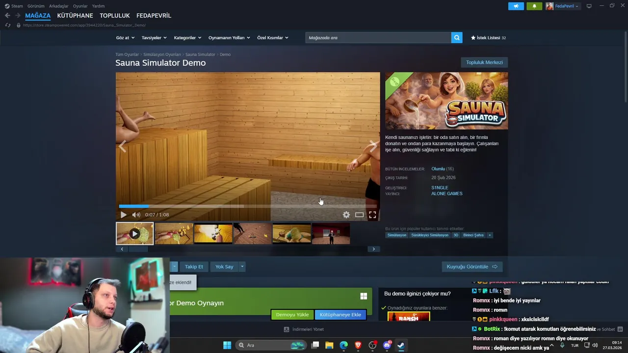The image size is (628, 353).
Task: Go back using the Steam back arrow
Action: pos(7,16)
